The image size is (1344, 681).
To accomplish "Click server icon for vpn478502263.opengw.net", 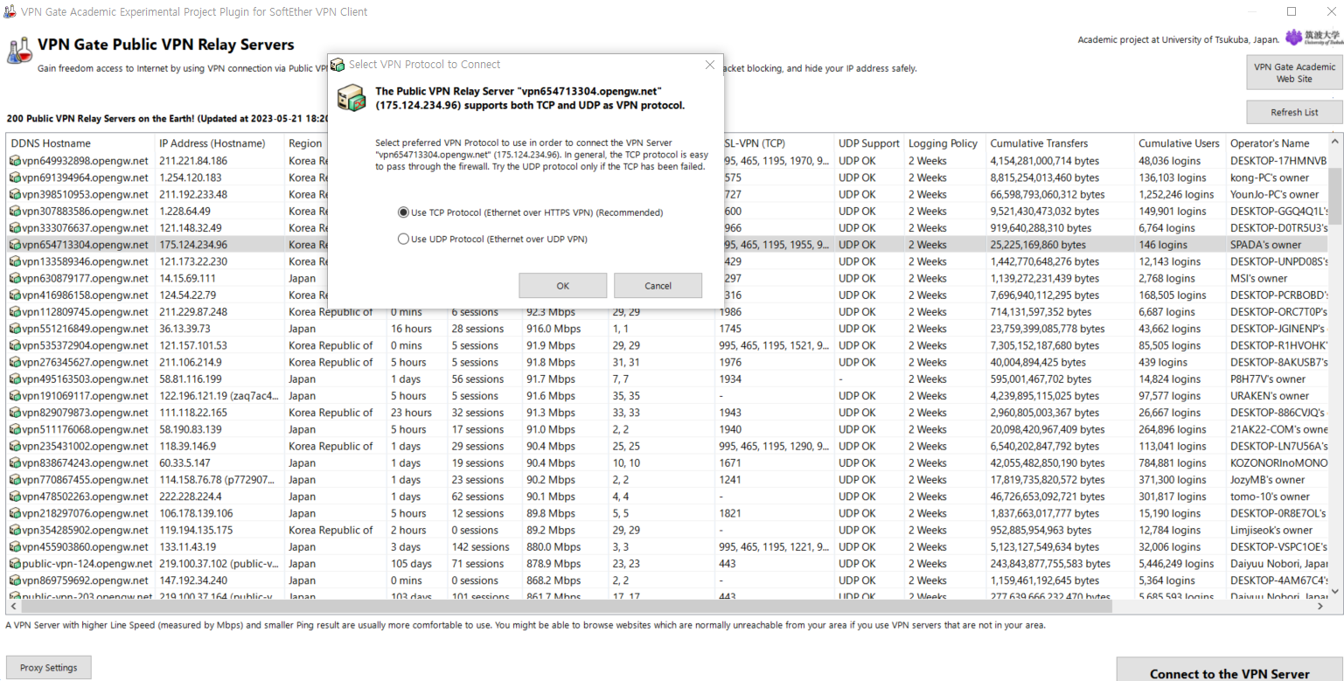I will point(15,497).
